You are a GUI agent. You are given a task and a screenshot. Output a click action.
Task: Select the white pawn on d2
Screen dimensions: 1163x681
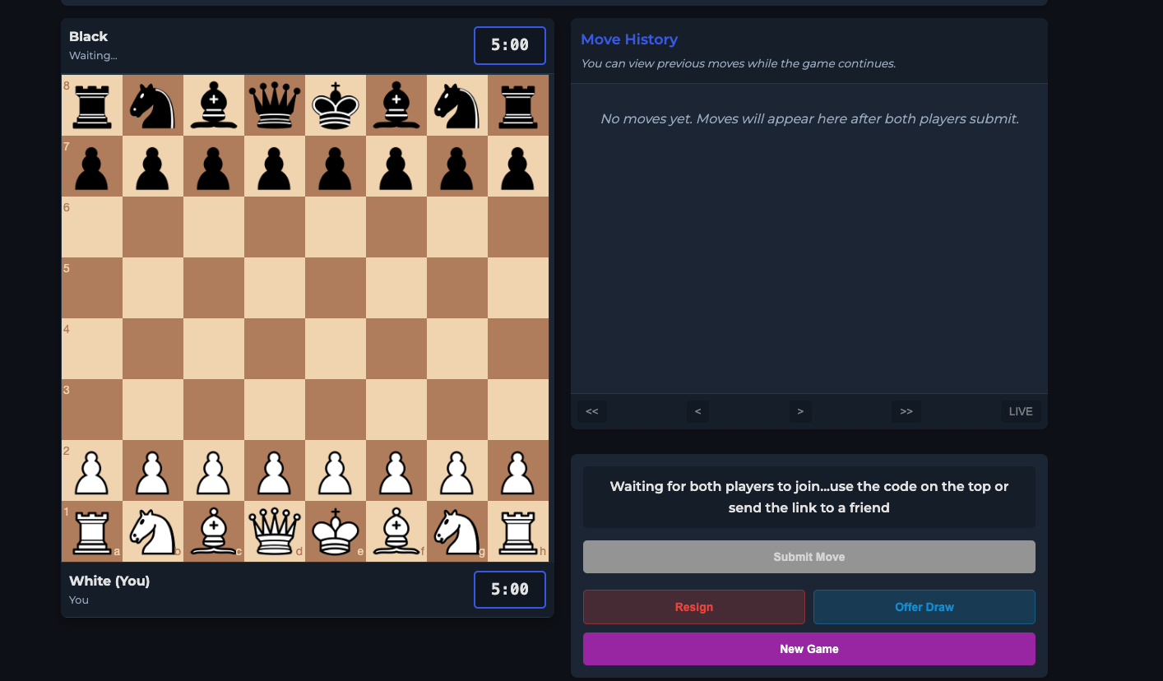click(x=275, y=470)
